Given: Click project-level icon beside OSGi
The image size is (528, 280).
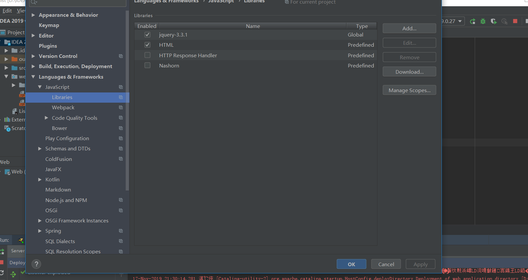Looking at the screenshot, I should click(x=121, y=211).
